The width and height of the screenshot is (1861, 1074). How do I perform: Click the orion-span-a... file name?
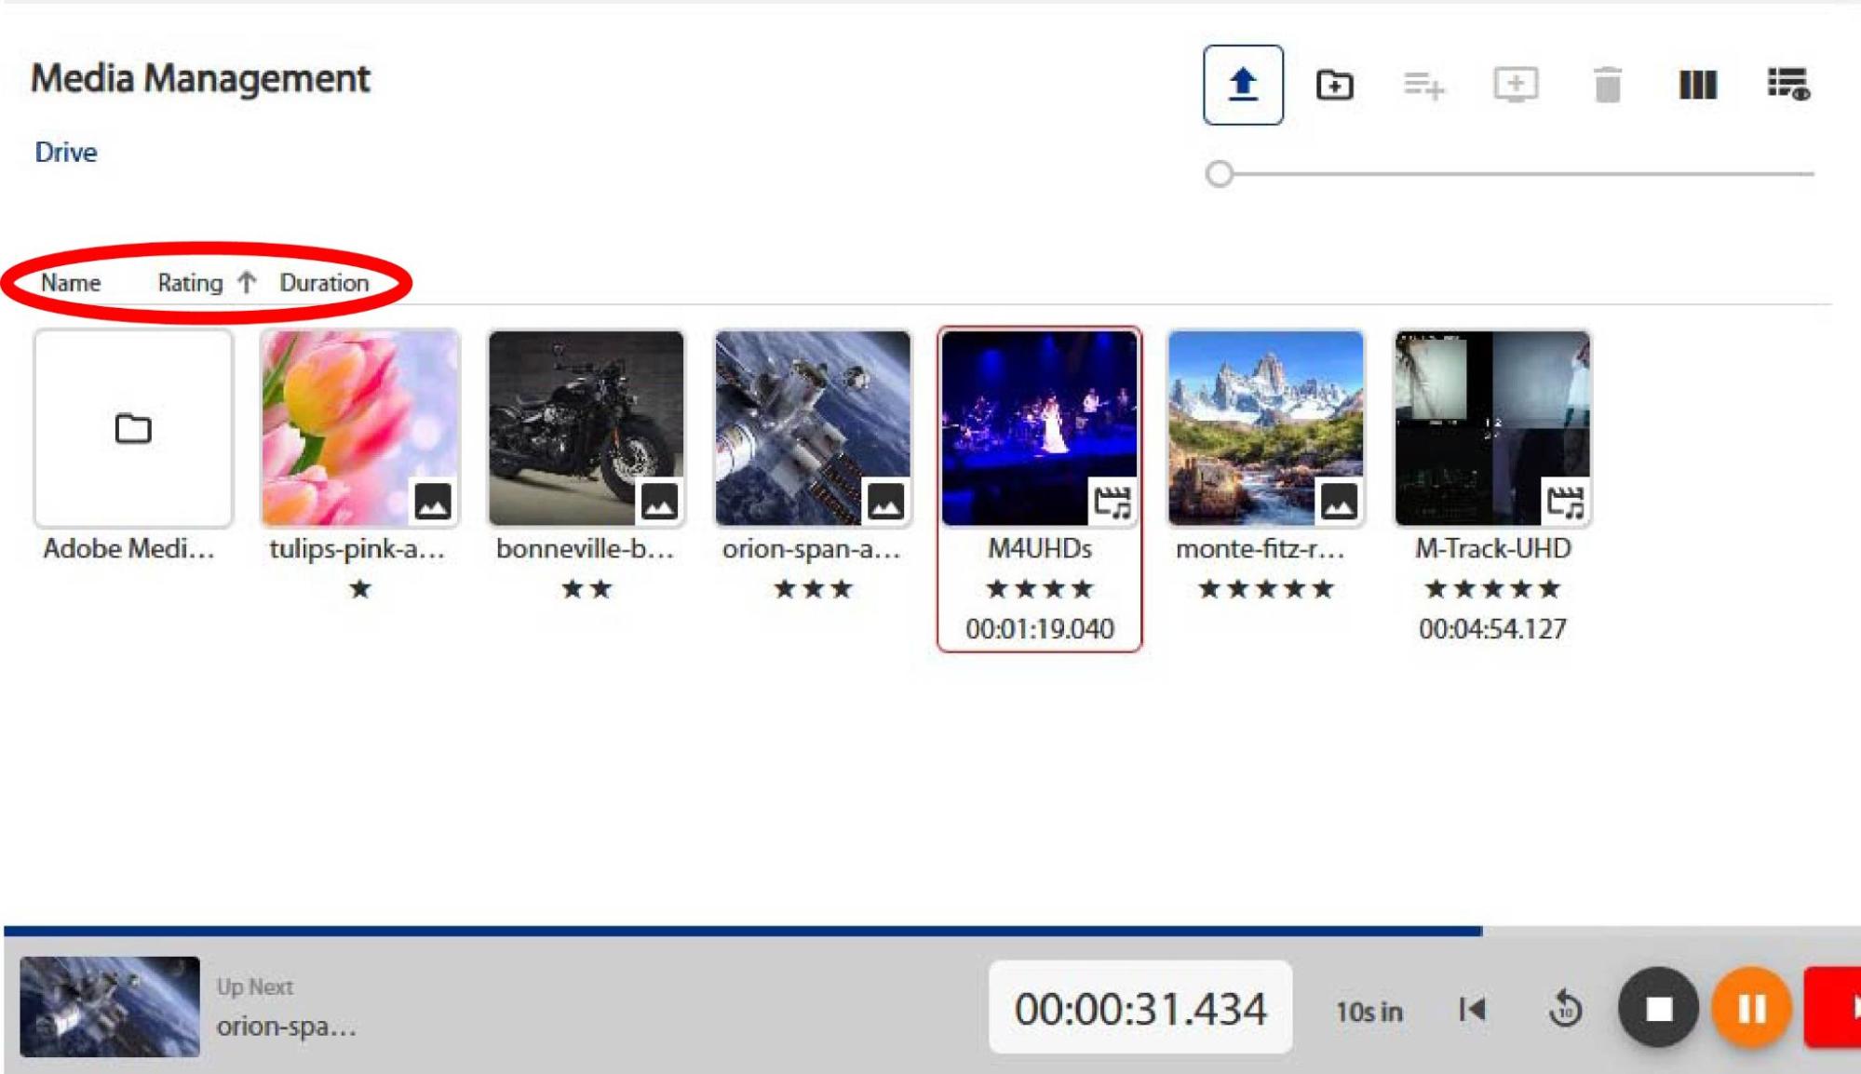tap(812, 549)
